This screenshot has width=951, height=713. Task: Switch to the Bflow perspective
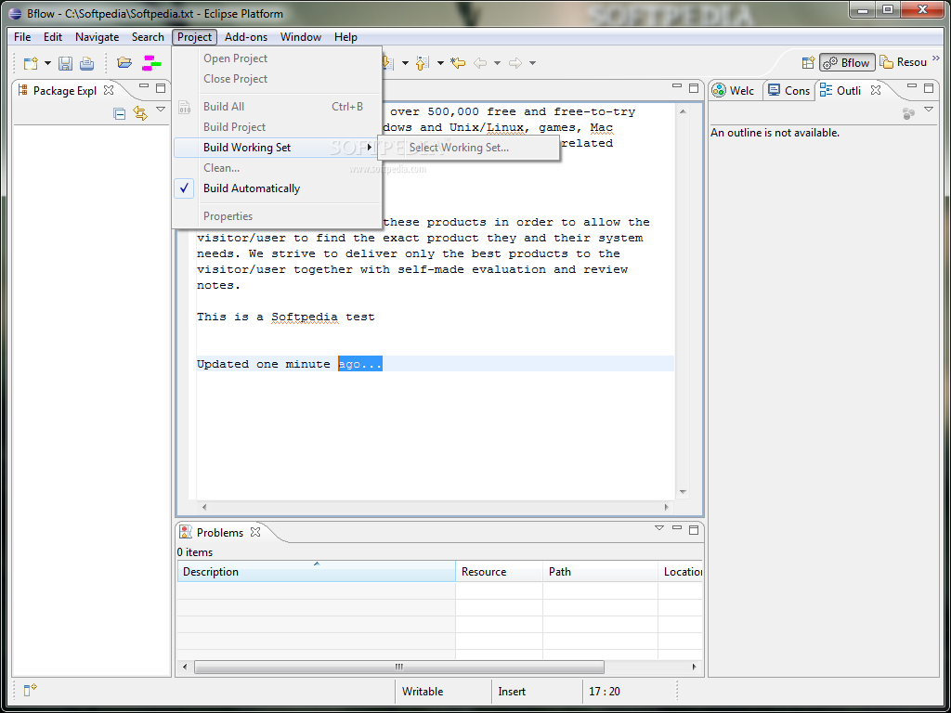pyautogui.click(x=847, y=62)
